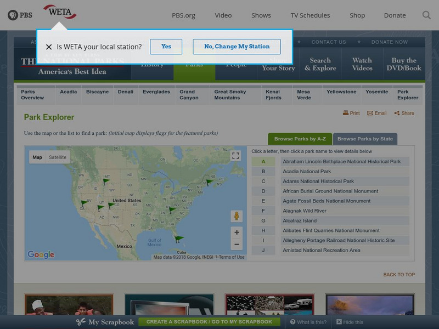Viewport: 439px width, 329px height.
Task: Print the Park Explorer page
Action: coord(351,114)
